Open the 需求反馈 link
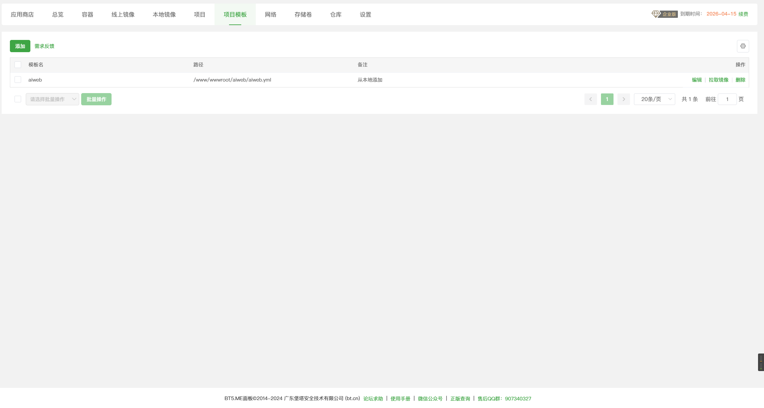764x408 pixels. tap(44, 46)
